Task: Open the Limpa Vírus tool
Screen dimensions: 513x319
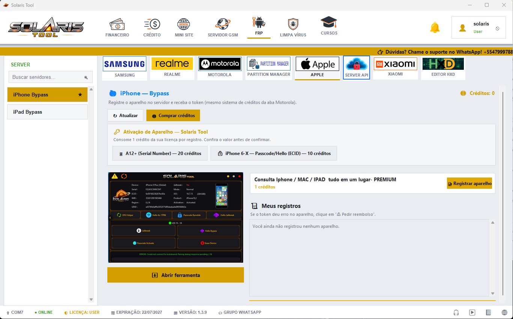Action: (x=293, y=28)
